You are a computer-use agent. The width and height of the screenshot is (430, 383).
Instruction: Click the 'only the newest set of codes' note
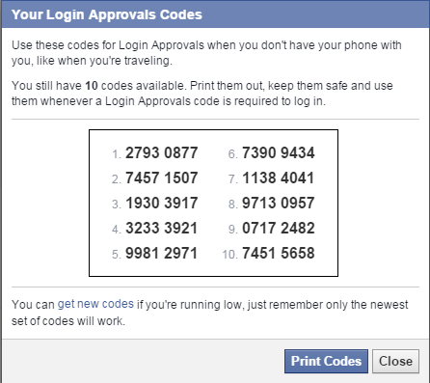(210, 313)
